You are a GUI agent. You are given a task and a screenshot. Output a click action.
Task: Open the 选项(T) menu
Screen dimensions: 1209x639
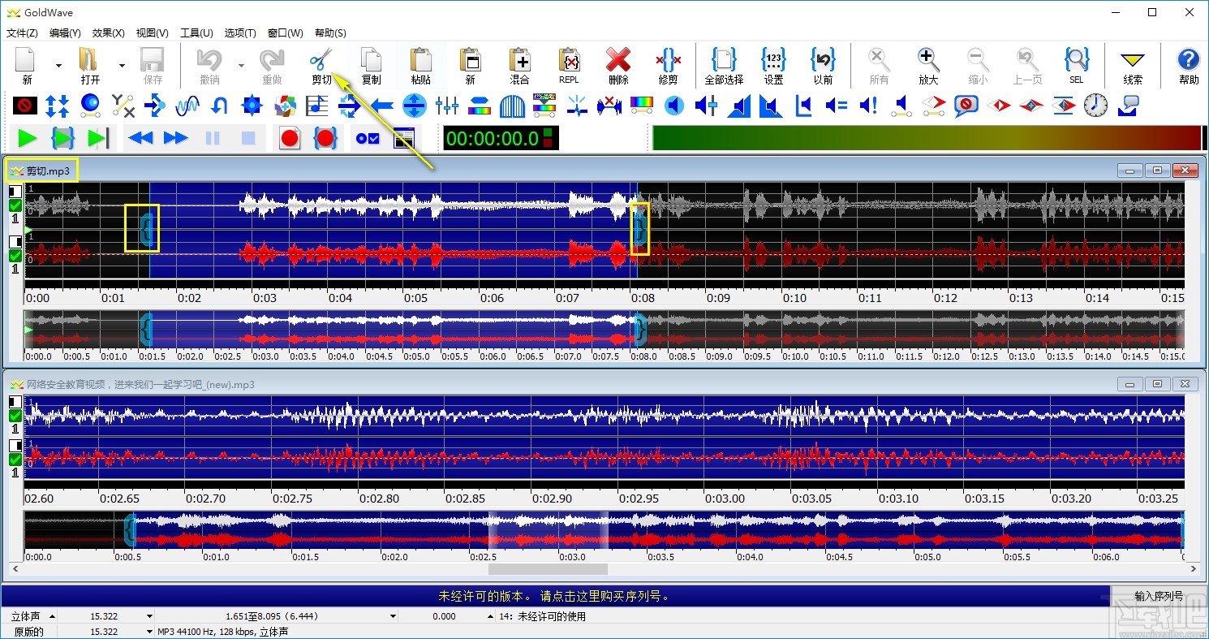click(240, 33)
